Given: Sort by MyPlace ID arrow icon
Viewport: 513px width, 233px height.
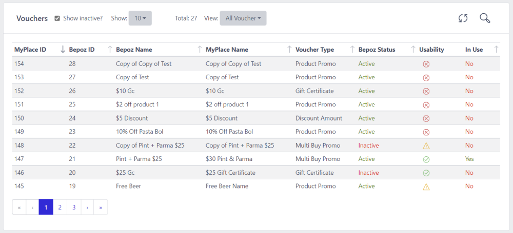Looking at the screenshot, I should [63, 50].
